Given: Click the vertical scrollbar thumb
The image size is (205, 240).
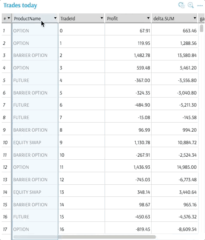Looking at the screenshot, I should [202, 28].
